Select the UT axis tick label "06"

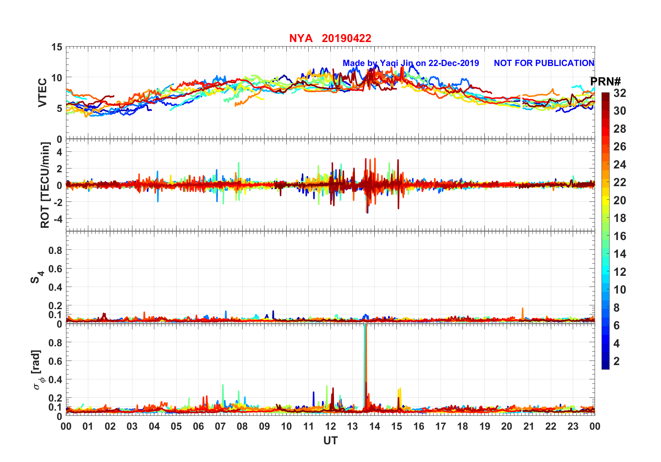(x=198, y=426)
